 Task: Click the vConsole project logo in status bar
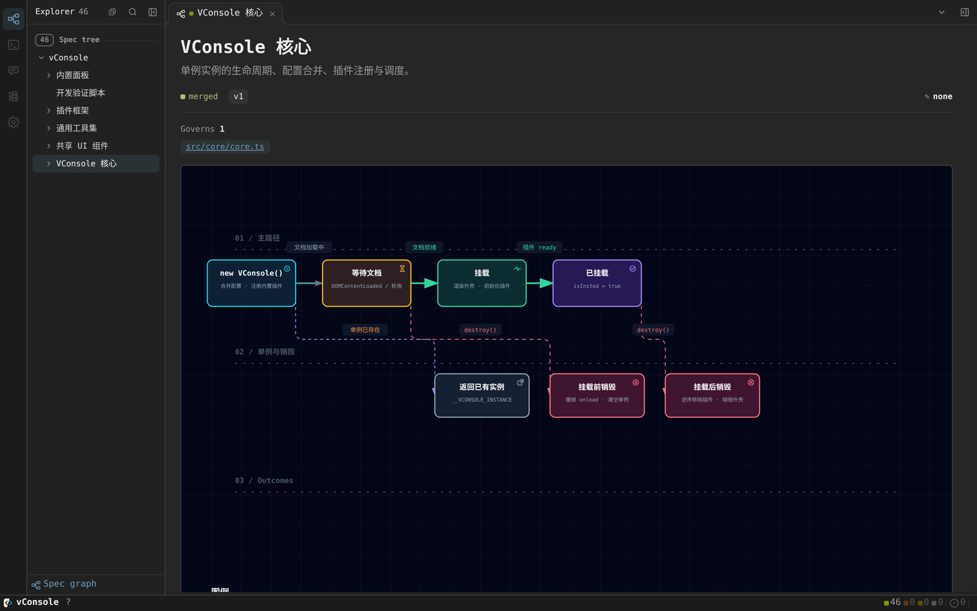(x=8, y=602)
